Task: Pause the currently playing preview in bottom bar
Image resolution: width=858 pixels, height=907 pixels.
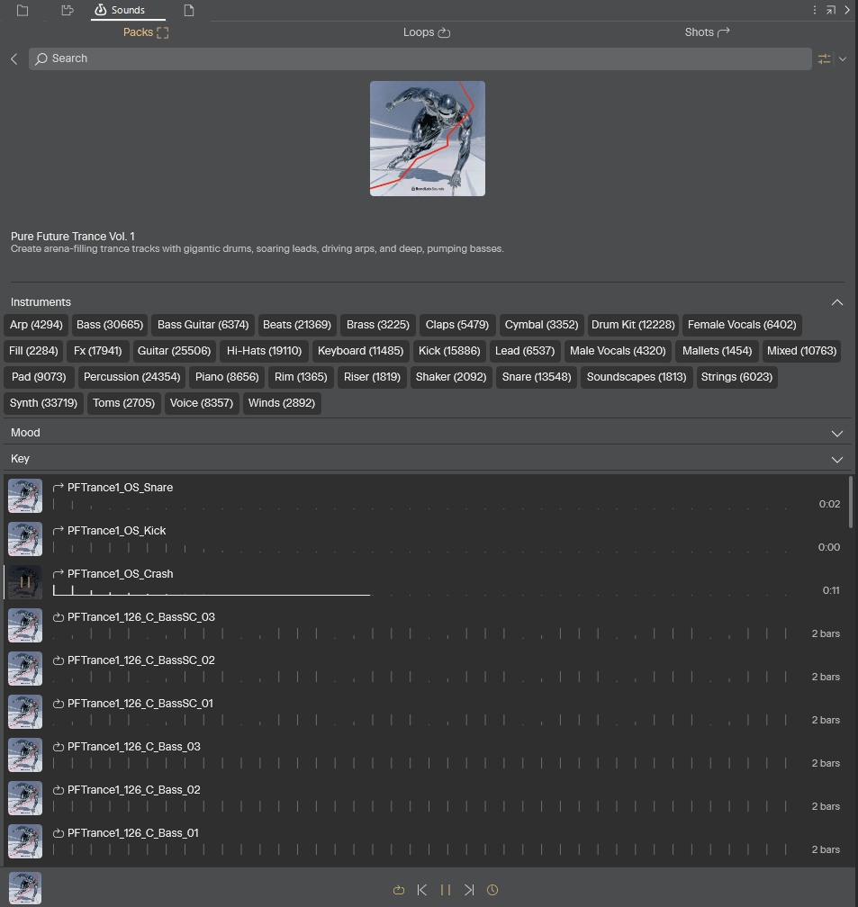Action: [446, 890]
